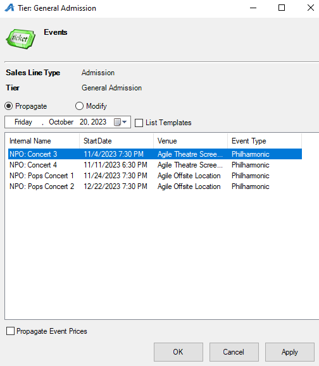This screenshot has width=319, height=366.
Task: Click the Venue column header
Action: (191, 141)
